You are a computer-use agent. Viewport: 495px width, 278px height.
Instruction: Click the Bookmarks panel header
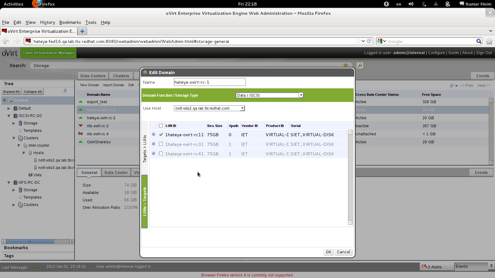[37, 248]
